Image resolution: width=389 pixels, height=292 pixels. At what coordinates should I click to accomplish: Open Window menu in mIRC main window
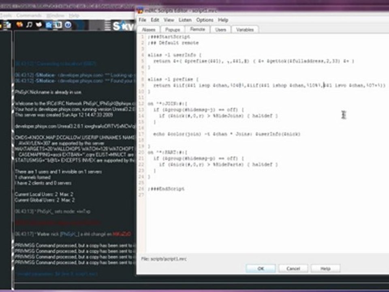click(x=56, y=15)
